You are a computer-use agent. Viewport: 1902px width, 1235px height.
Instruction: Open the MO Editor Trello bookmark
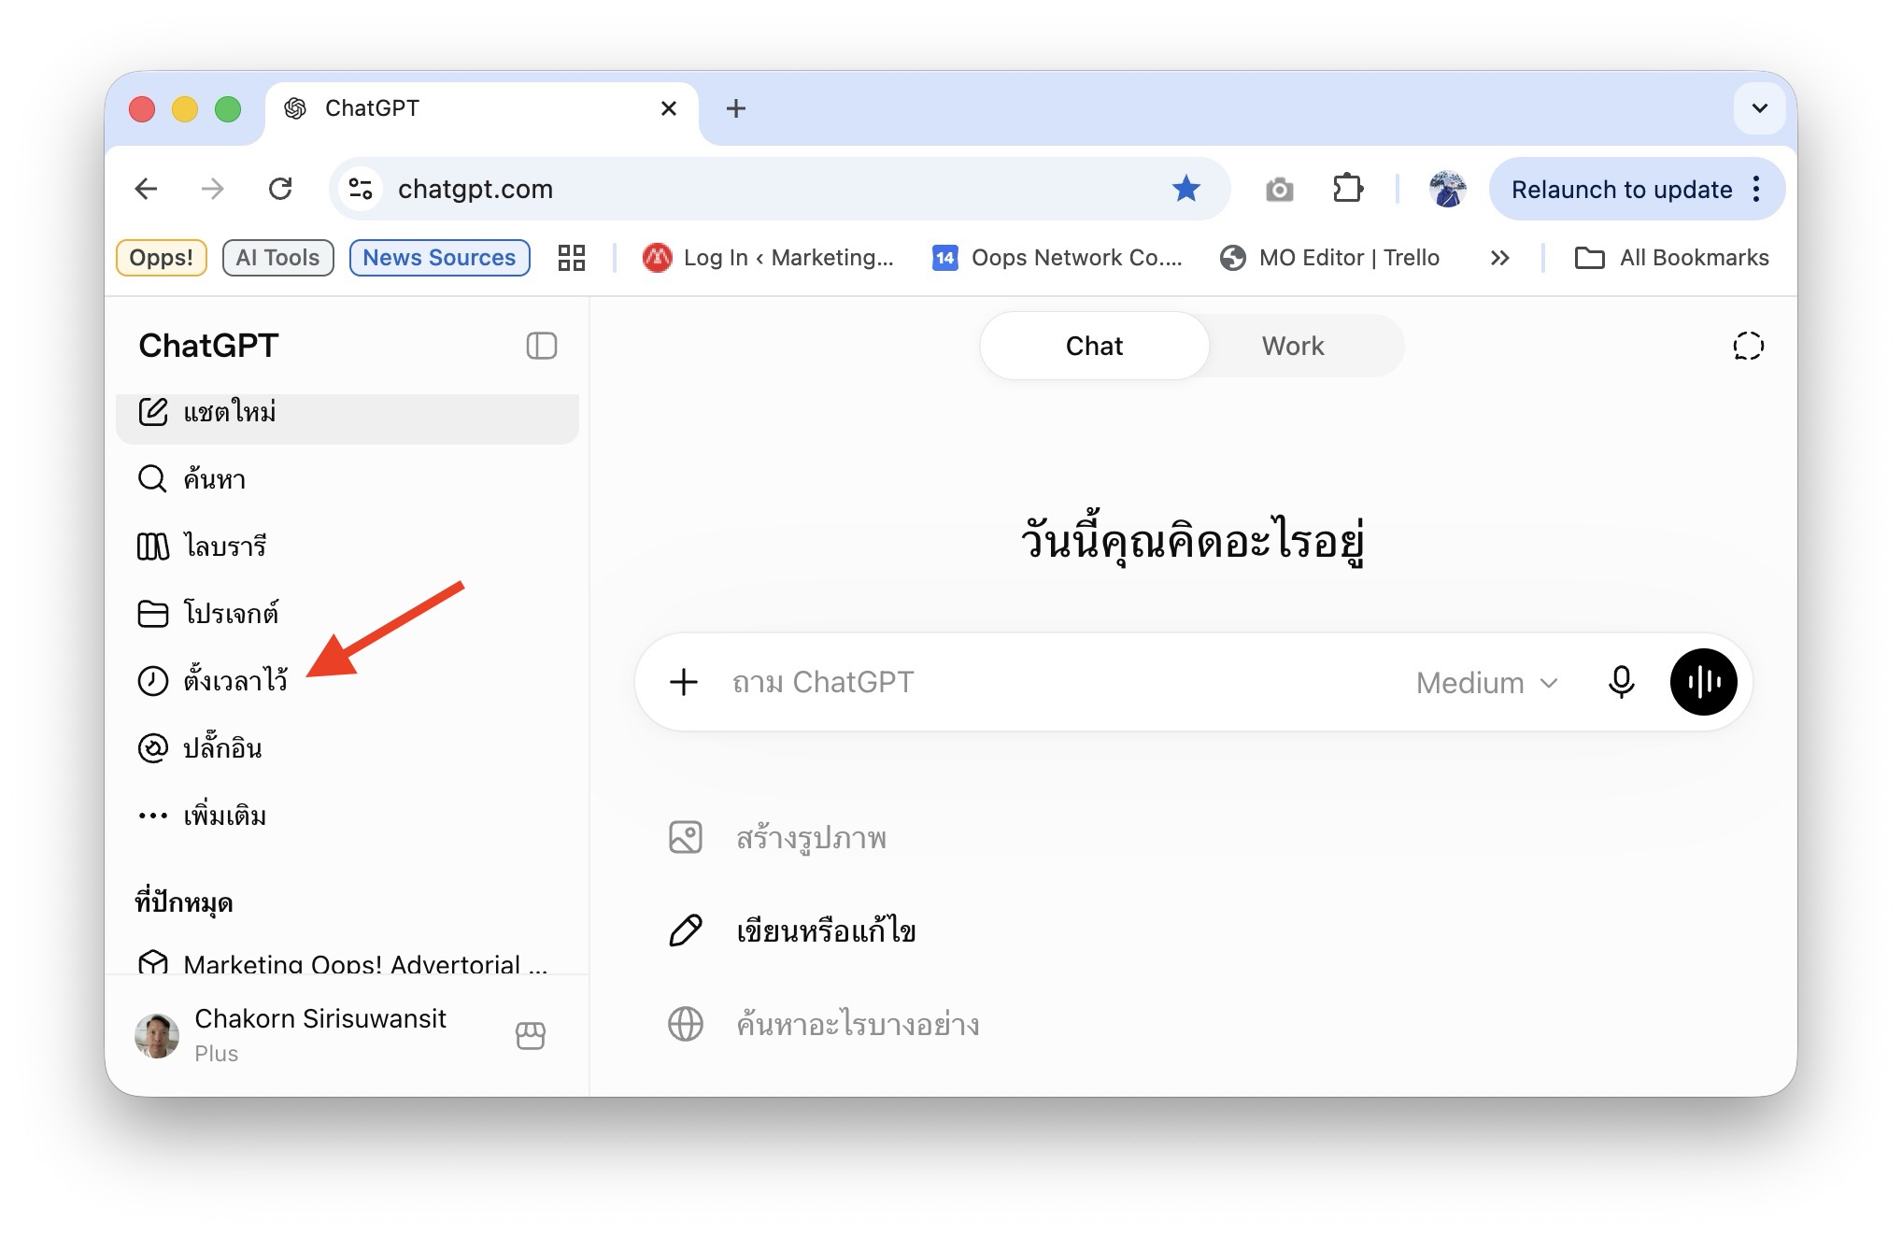(1329, 258)
